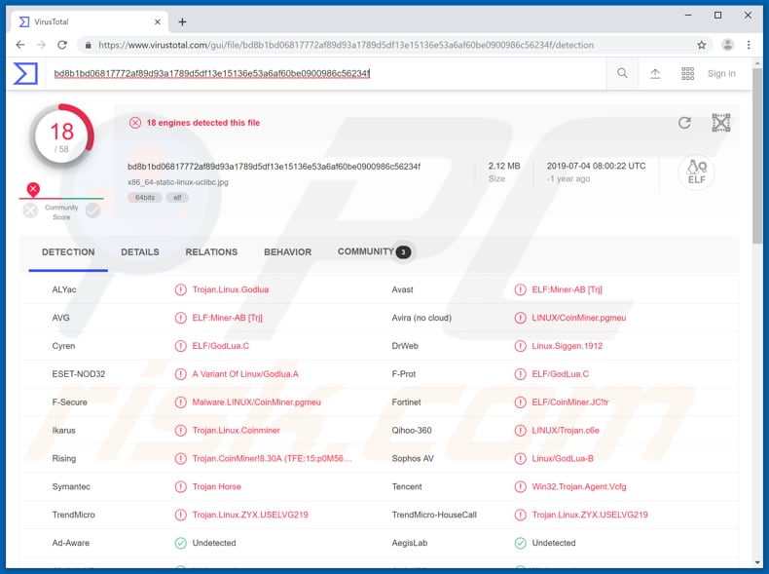Click the scrollbar down arrow
This screenshot has width=769, height=574.
tap(757, 562)
